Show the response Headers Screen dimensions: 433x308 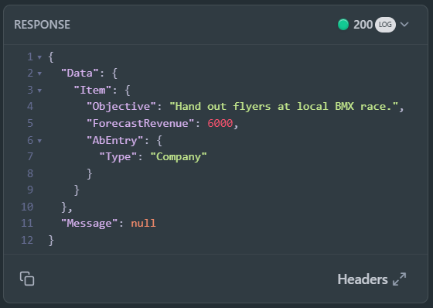tap(363, 279)
